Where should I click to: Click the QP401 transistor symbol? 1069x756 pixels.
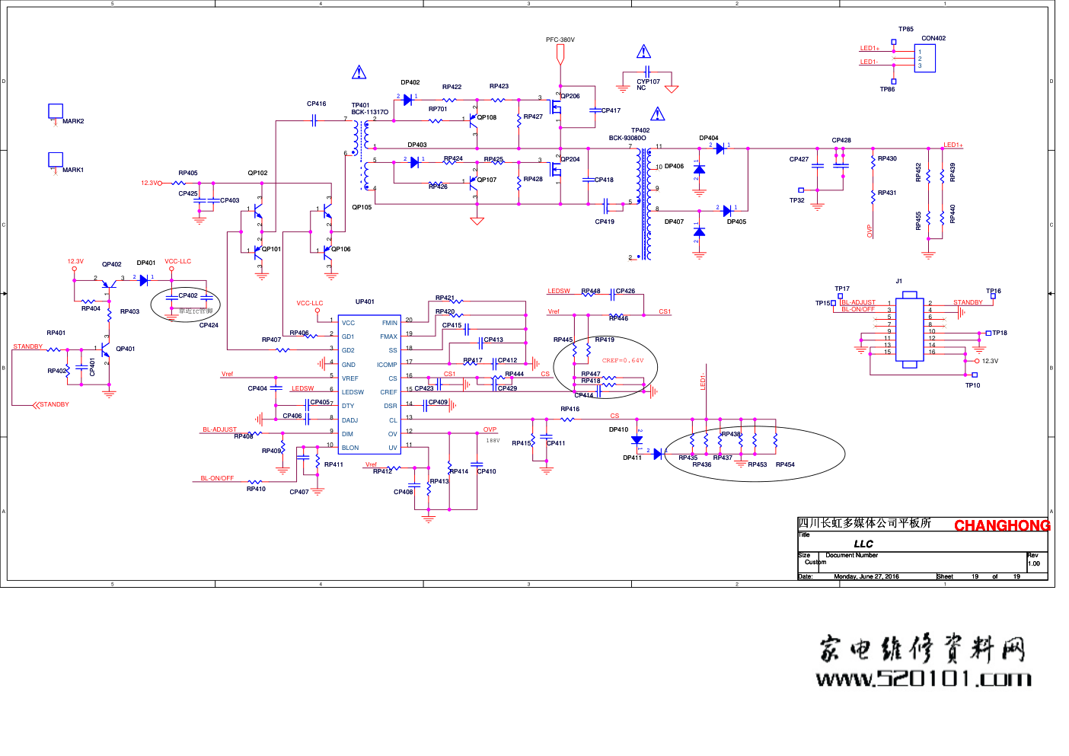click(x=106, y=351)
